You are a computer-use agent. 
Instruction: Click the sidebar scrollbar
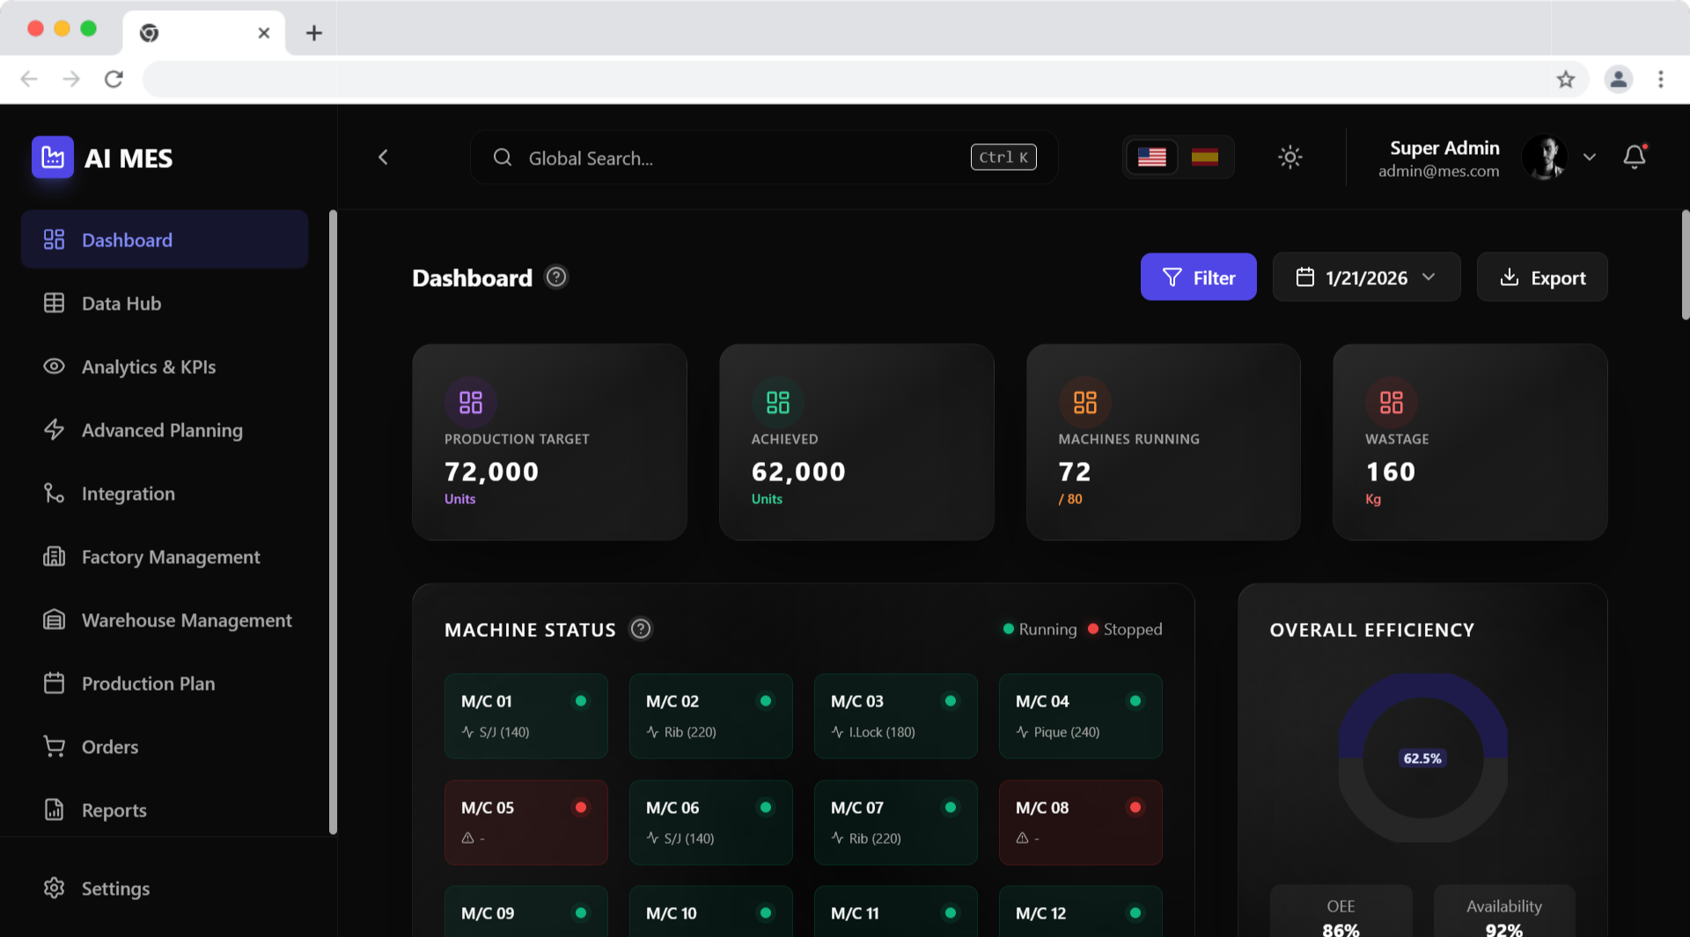coord(333,522)
